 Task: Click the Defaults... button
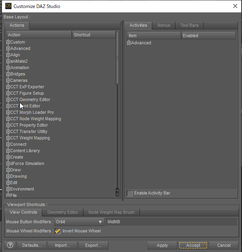[32, 245]
